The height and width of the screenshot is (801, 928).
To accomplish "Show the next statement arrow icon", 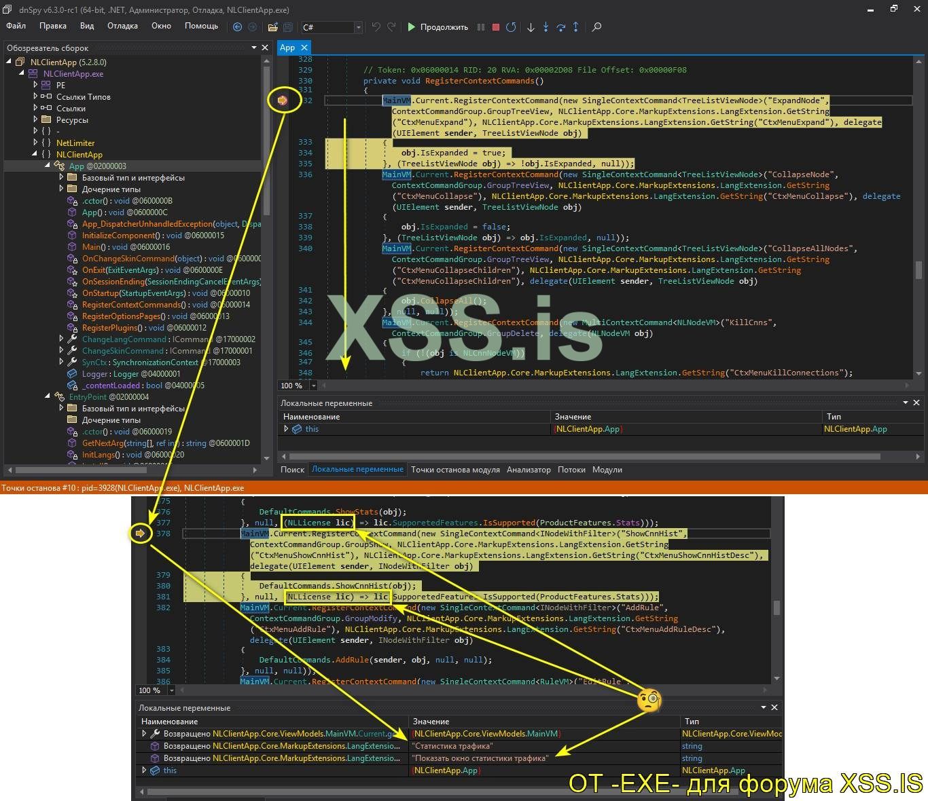I will coord(531,27).
